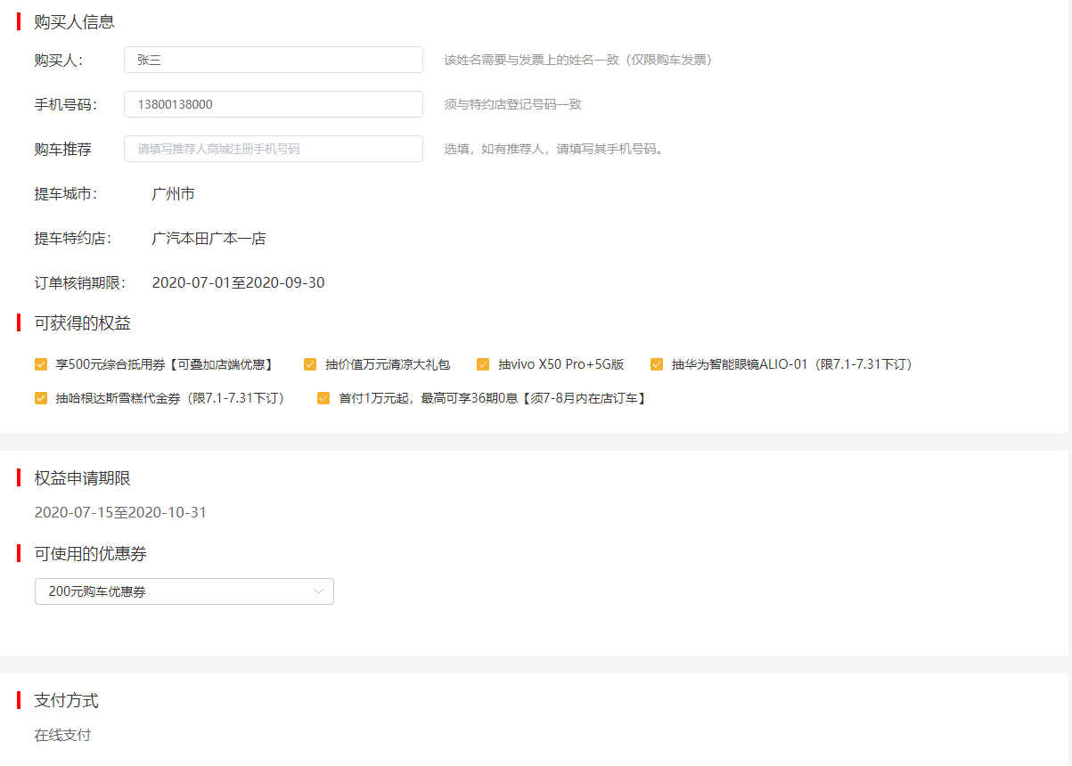This screenshot has height=766, width=1072.
Task: Click the 在线支付 payment method text
Action: [62, 735]
